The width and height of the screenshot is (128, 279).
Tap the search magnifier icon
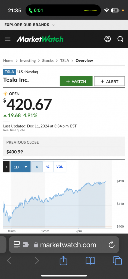120,39
